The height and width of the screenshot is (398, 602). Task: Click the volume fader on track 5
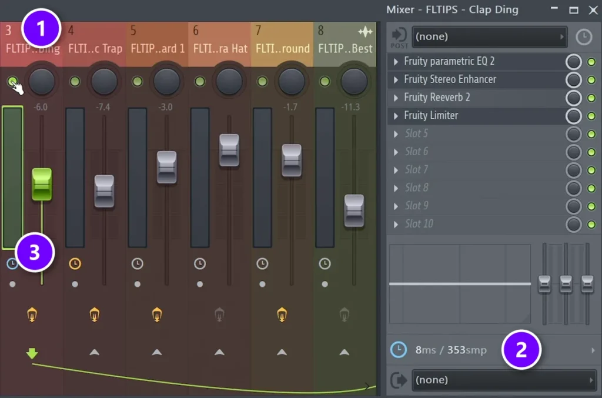pyautogui.click(x=166, y=167)
